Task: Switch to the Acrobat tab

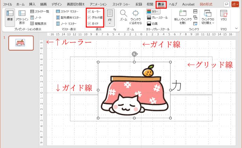Action: (188, 4)
